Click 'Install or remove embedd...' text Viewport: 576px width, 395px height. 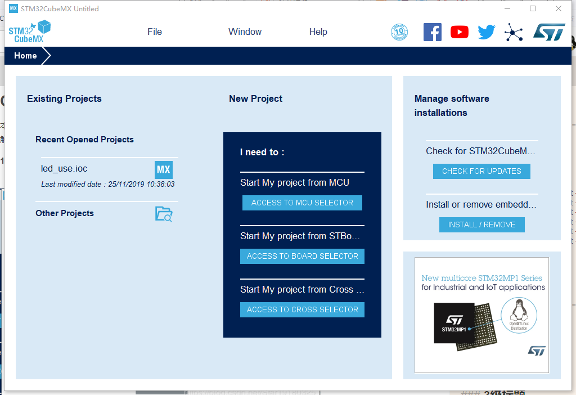(x=481, y=205)
